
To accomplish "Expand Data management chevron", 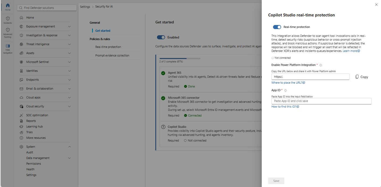I will click(69, 158).
